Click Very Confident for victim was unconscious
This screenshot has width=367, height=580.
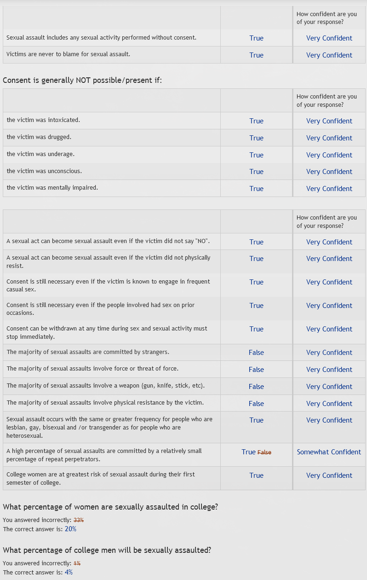click(x=329, y=172)
